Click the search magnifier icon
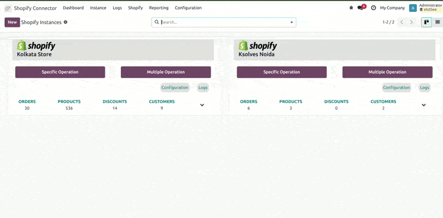The height and width of the screenshot is (218, 443). coord(157,22)
